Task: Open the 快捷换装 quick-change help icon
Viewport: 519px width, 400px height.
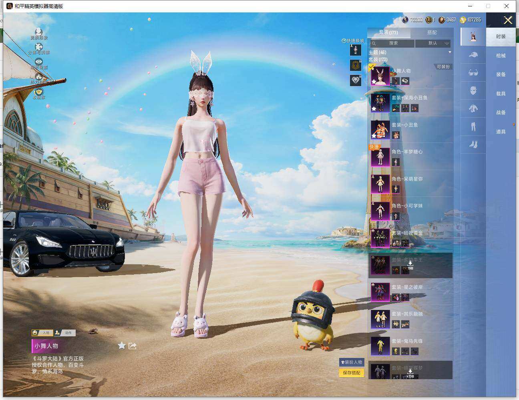Action: pos(344,41)
